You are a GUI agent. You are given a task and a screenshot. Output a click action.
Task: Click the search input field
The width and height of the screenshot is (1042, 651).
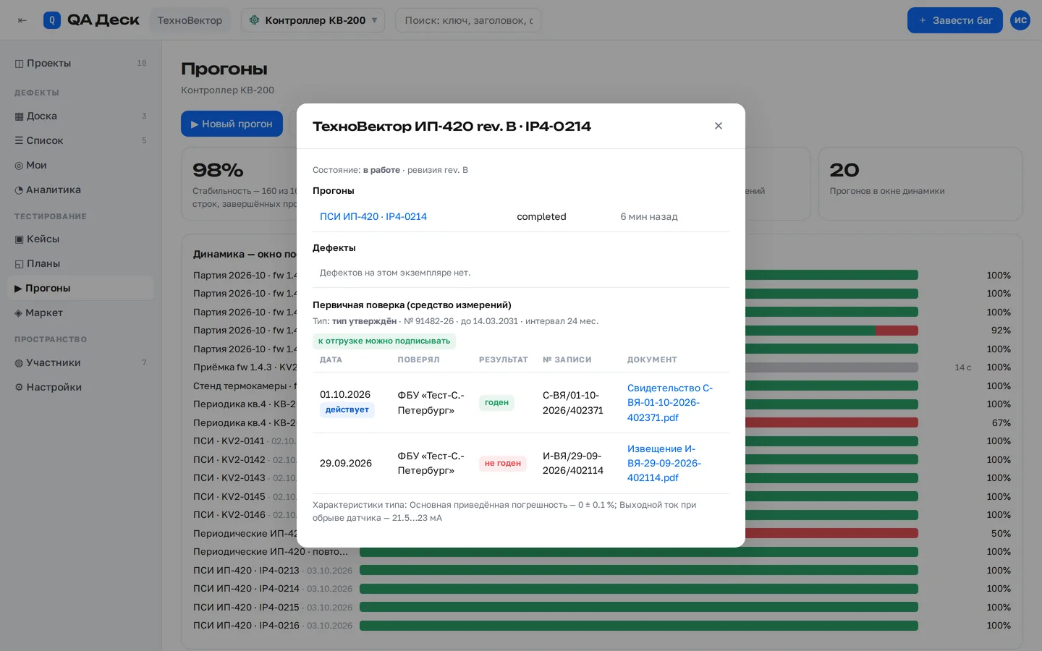click(468, 20)
